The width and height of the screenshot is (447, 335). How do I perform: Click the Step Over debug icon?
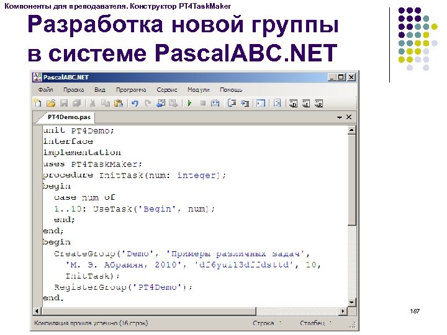(232, 103)
